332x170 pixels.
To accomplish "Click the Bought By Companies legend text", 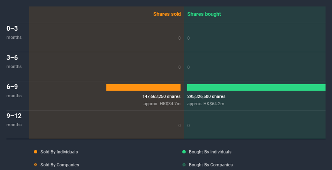I will click(x=211, y=165).
